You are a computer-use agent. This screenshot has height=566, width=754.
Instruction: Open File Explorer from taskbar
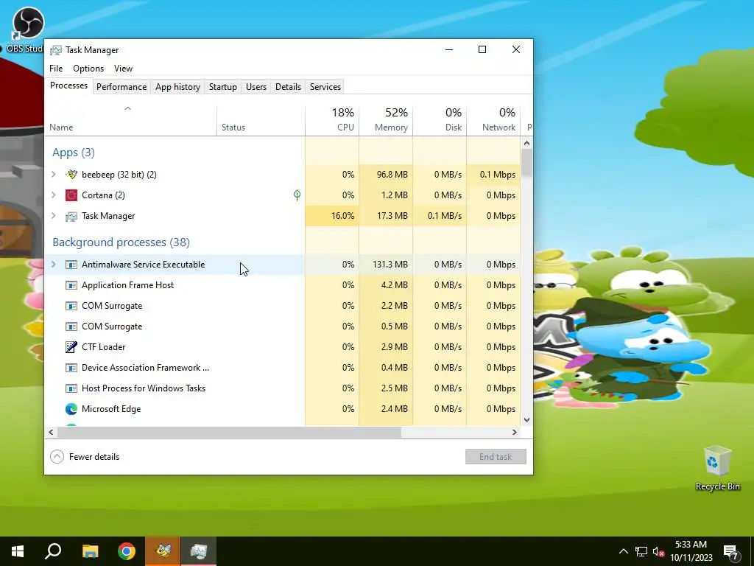pos(90,551)
